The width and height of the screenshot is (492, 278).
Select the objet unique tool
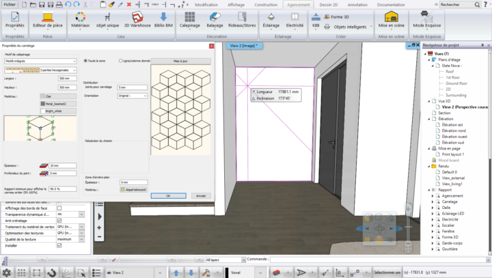tap(107, 20)
